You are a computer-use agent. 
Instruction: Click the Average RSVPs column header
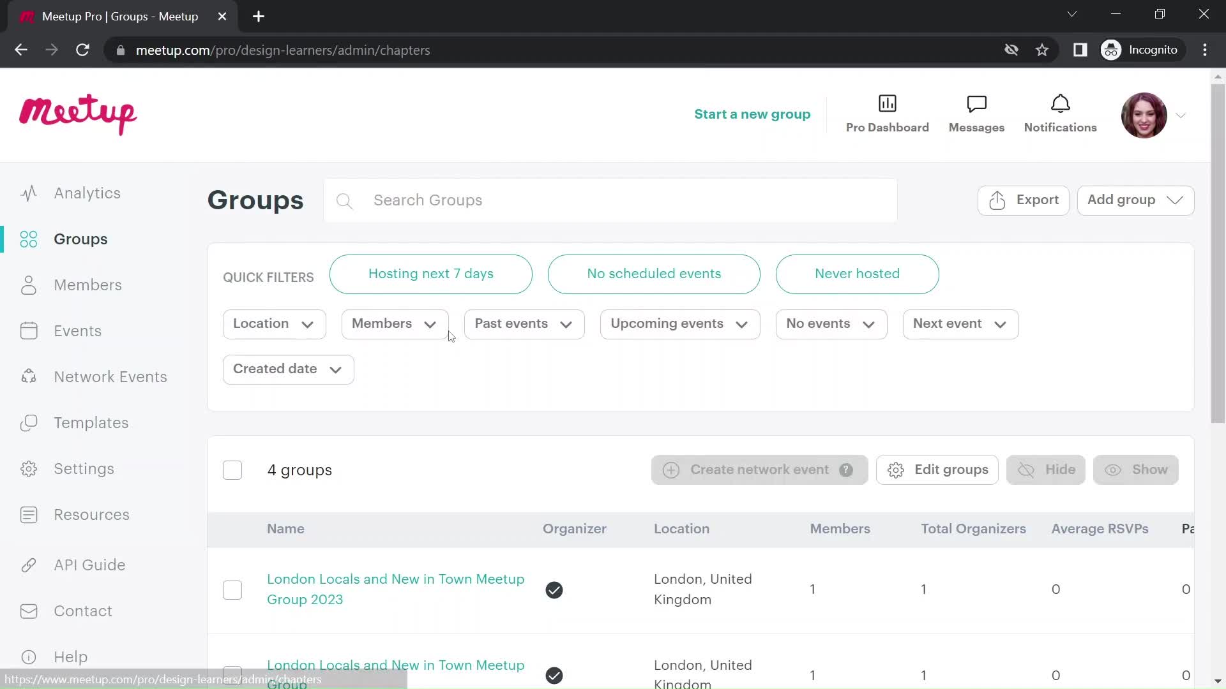(1100, 529)
